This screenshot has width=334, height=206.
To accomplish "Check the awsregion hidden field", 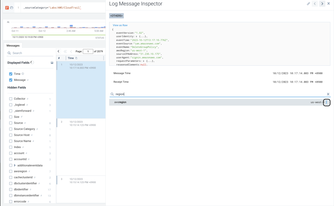I will pyautogui.click(x=11, y=171).
